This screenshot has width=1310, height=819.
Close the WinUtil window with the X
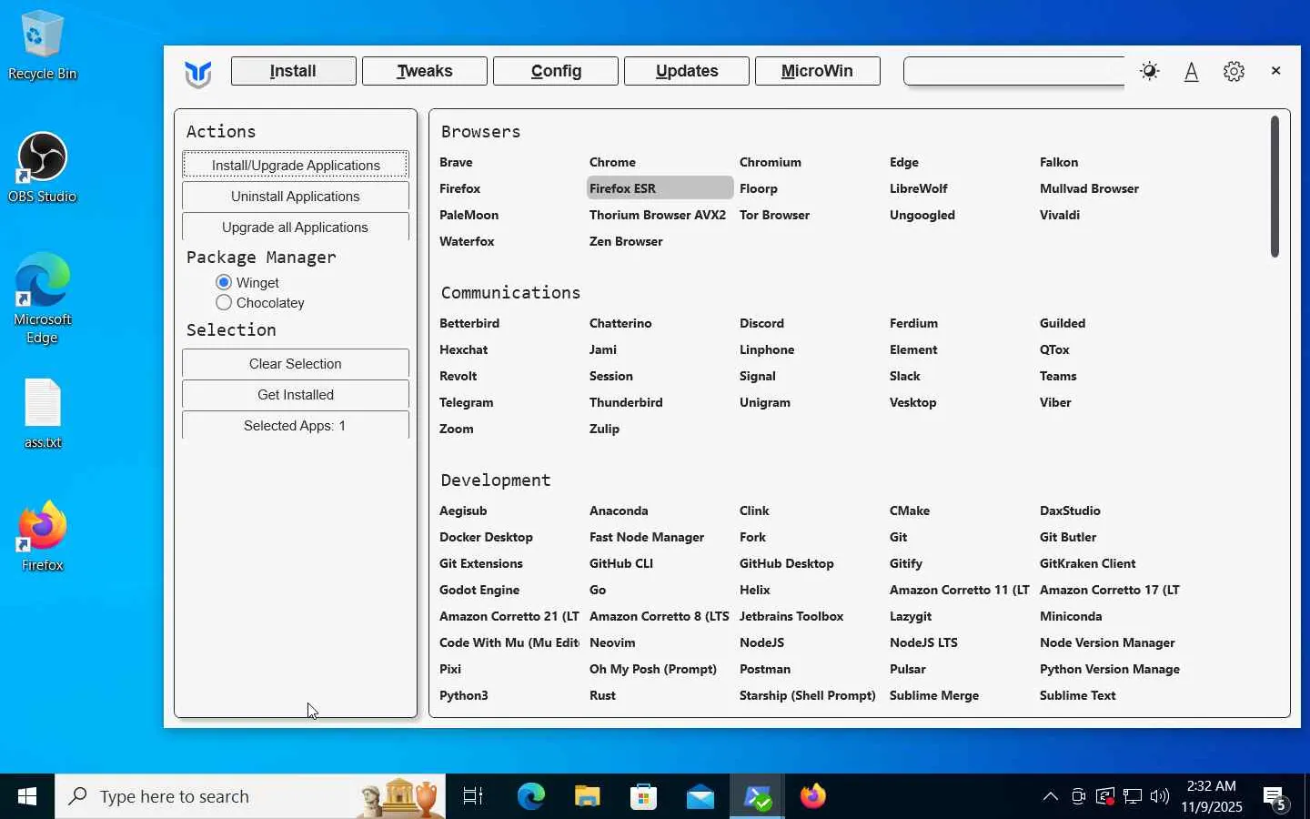[1275, 71]
